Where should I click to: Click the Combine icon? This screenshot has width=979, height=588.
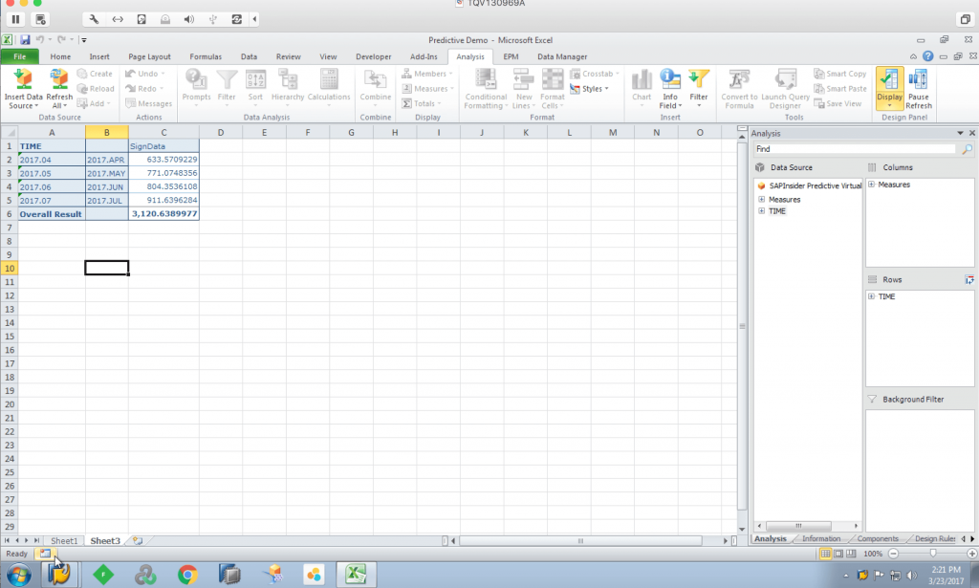375,80
